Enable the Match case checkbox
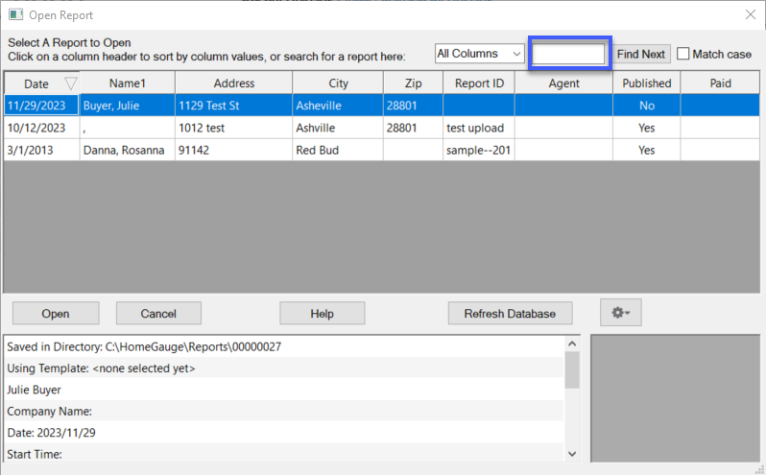 point(683,55)
